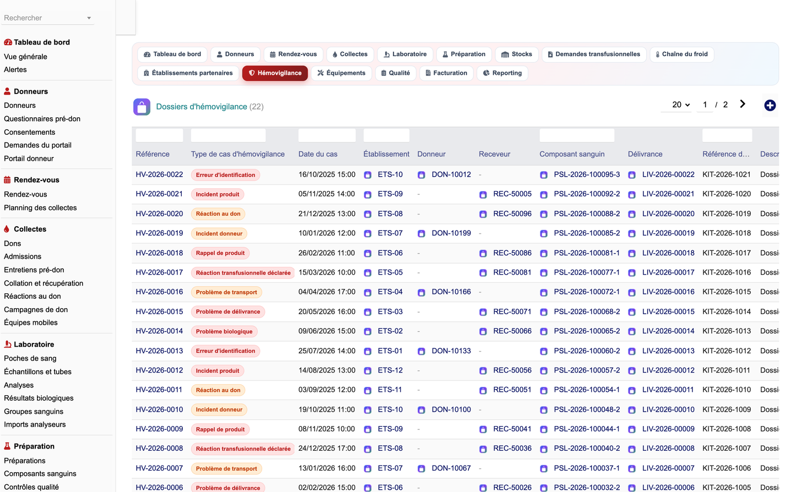The width and height of the screenshot is (796, 492).
Task: Click establishment icon next to ETS-10 in HV-2026-0022 row
Action: [x=367, y=175]
